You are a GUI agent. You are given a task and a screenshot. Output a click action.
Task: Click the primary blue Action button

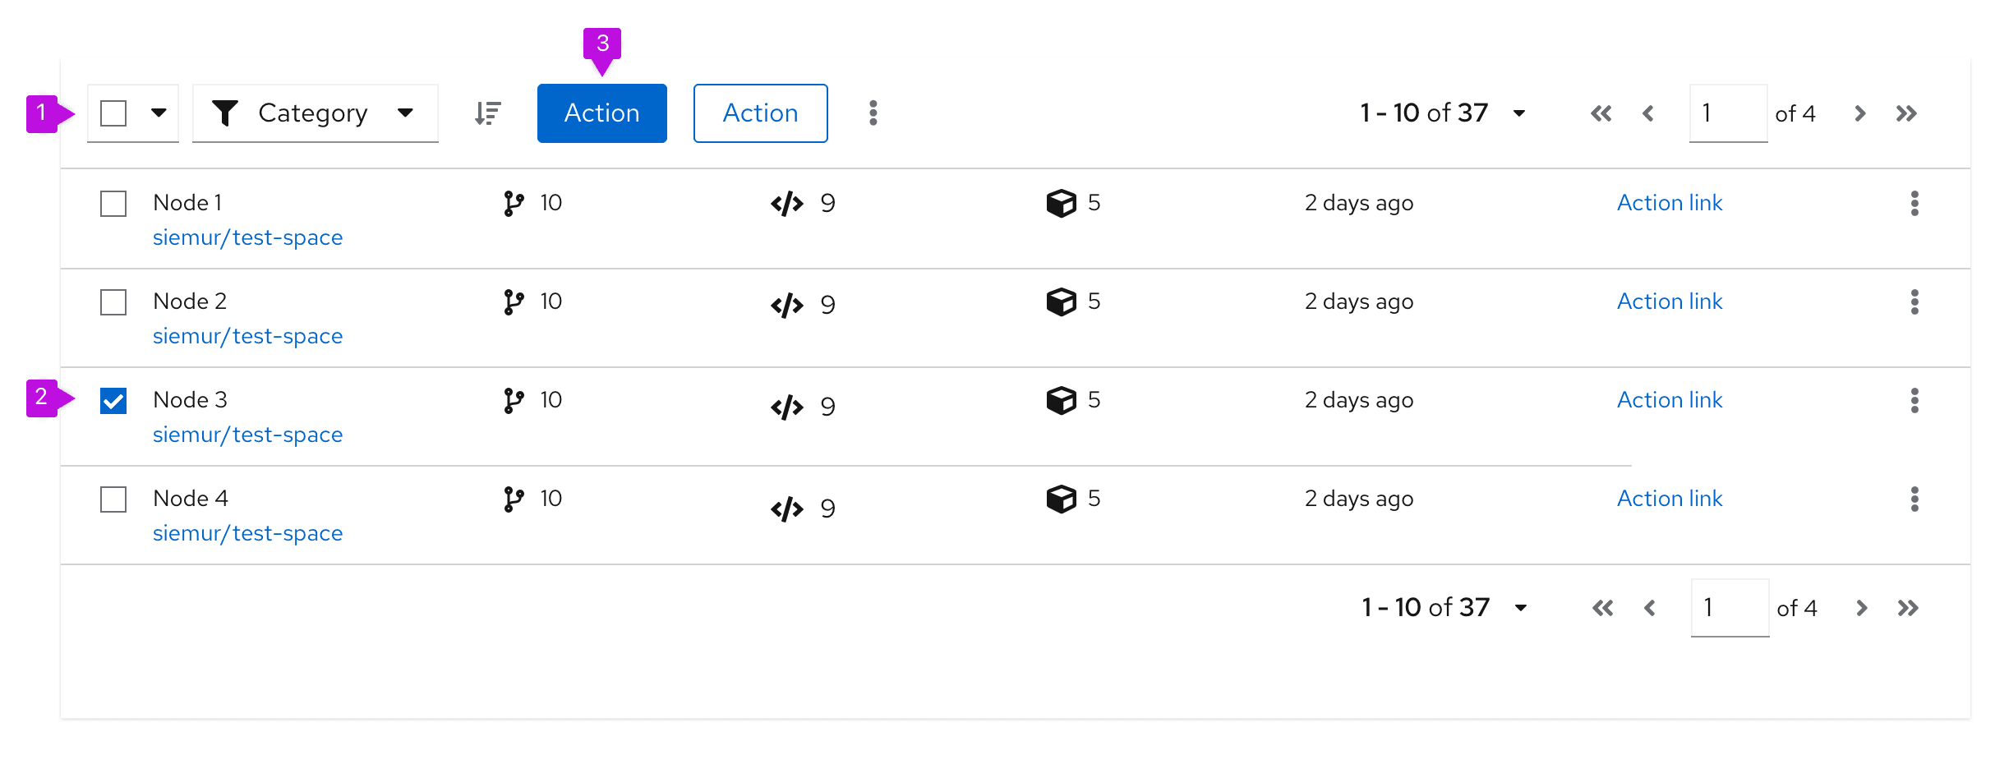pos(601,113)
